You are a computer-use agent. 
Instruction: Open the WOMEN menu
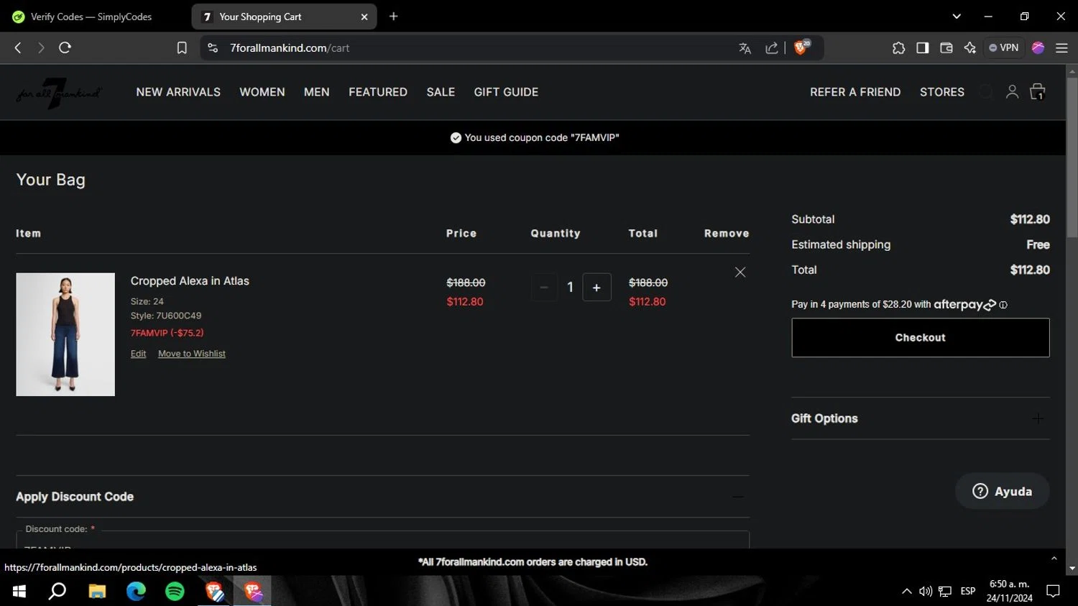pyautogui.click(x=262, y=92)
